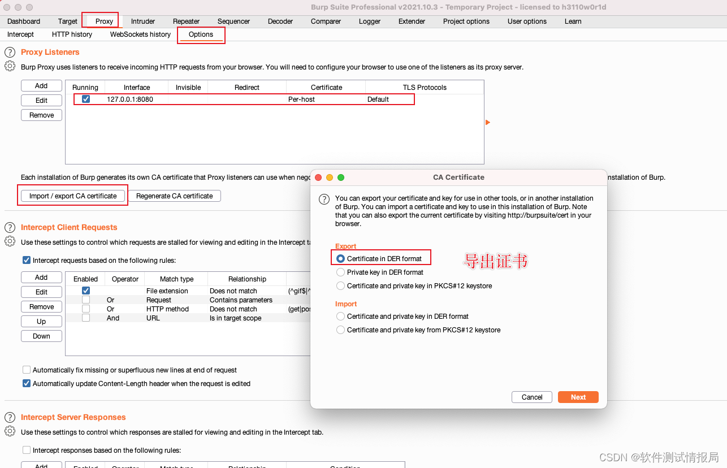Click the TLS Protocols column header
This screenshot has width=727, height=468.
pyautogui.click(x=425, y=87)
